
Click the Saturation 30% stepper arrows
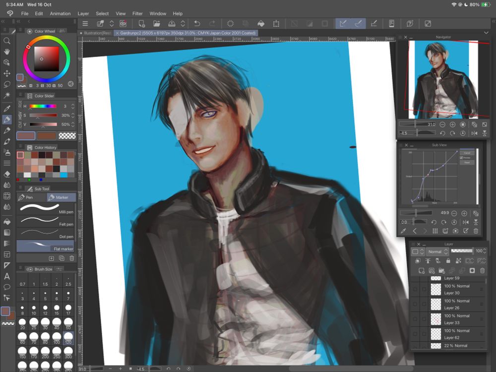pos(73,116)
